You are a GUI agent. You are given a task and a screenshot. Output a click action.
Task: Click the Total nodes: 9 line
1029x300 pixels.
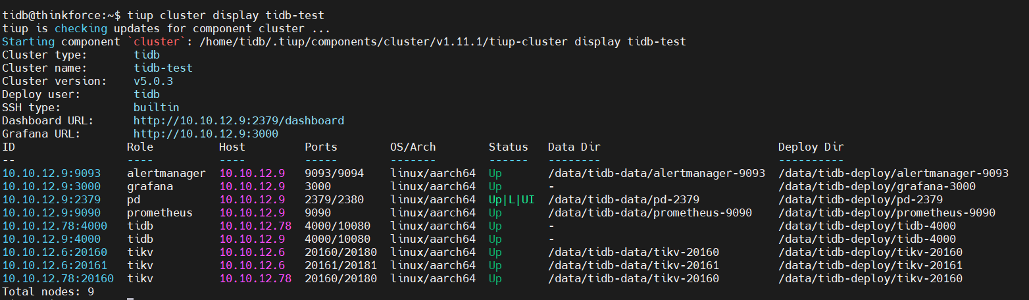point(48,291)
